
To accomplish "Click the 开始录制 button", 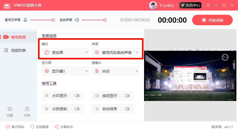I will 212,20.
